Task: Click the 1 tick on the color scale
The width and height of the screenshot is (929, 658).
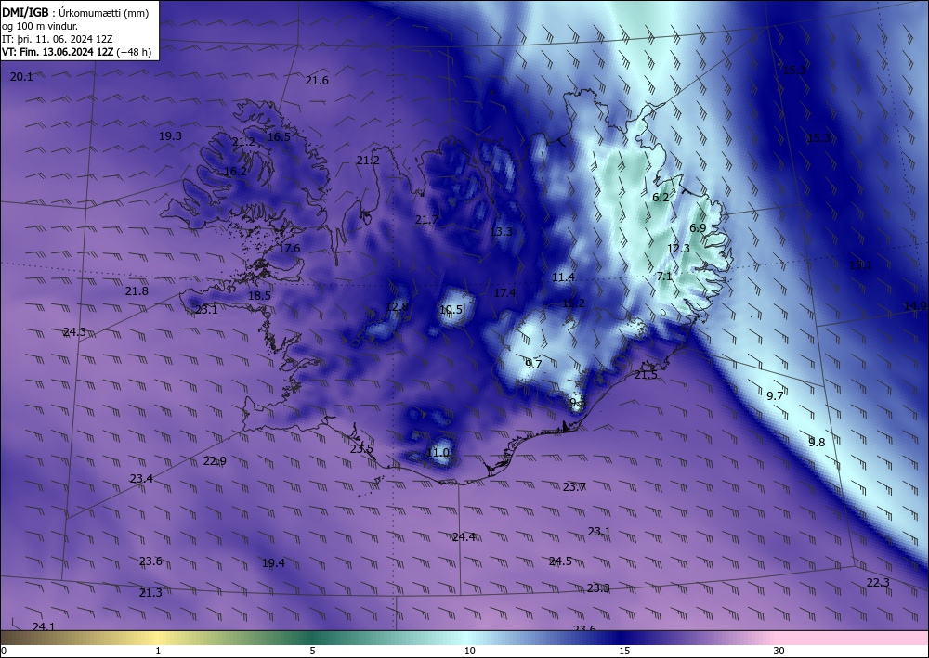Action: tap(158, 651)
